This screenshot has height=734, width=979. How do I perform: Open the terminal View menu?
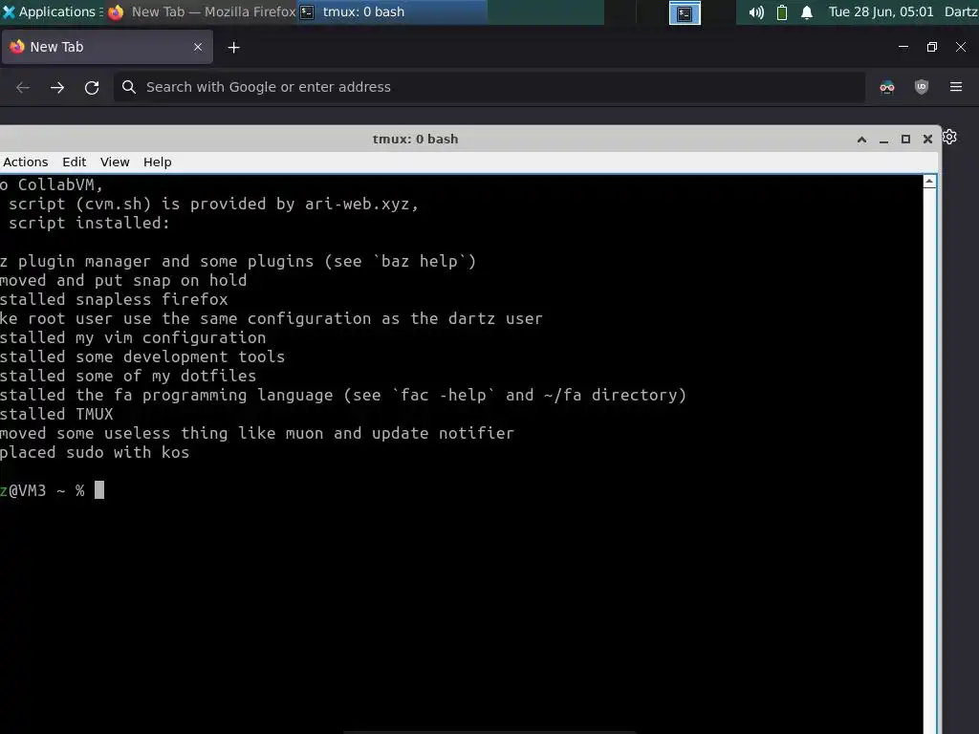coord(115,162)
